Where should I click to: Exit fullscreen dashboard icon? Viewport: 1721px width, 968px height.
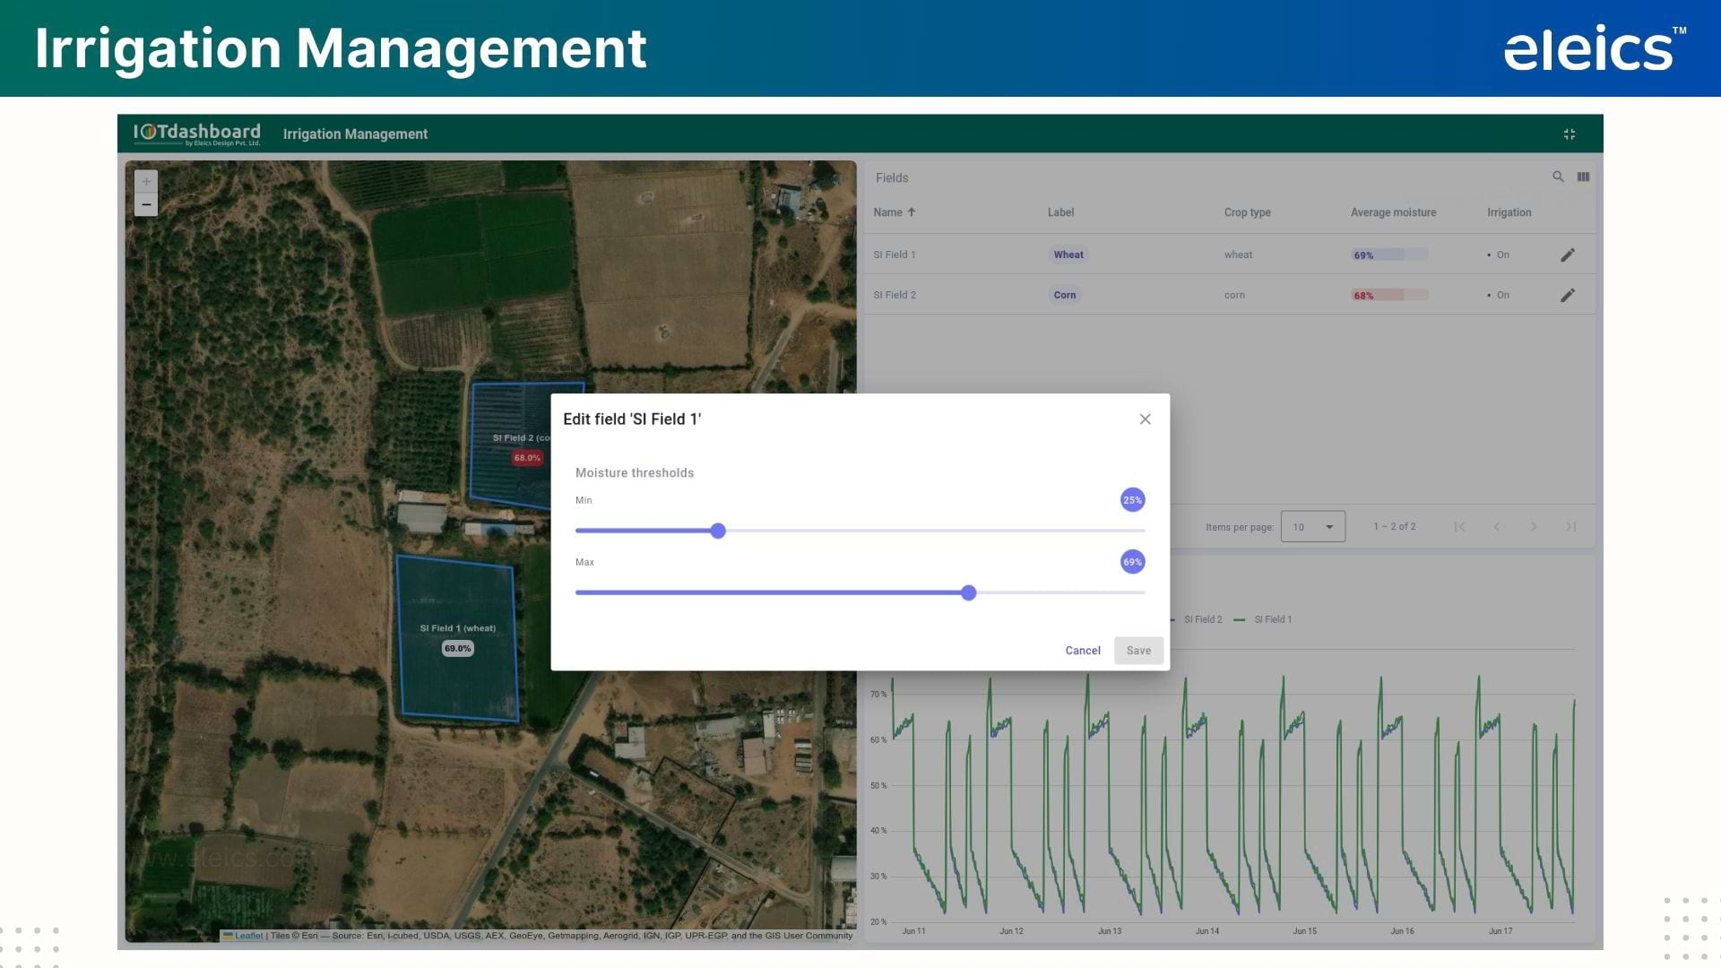tap(1570, 134)
